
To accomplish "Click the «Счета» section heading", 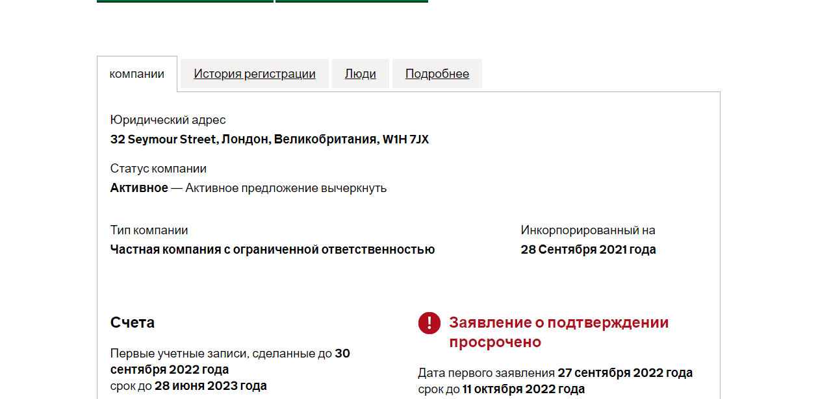I will pyautogui.click(x=133, y=322).
